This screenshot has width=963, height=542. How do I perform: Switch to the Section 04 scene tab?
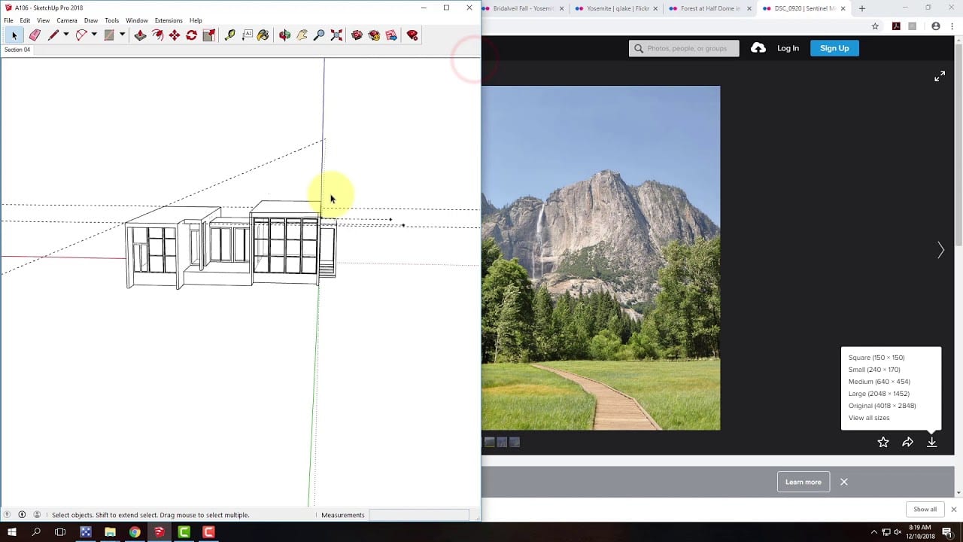(17, 49)
